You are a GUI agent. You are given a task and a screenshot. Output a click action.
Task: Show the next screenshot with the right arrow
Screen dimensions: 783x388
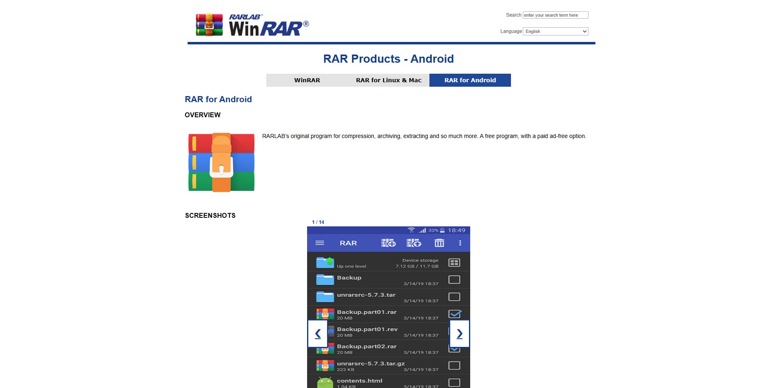(460, 334)
